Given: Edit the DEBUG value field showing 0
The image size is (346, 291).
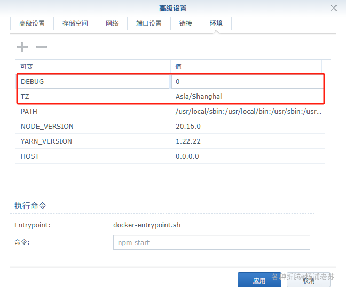Looking at the screenshot, I should pyautogui.click(x=247, y=82).
